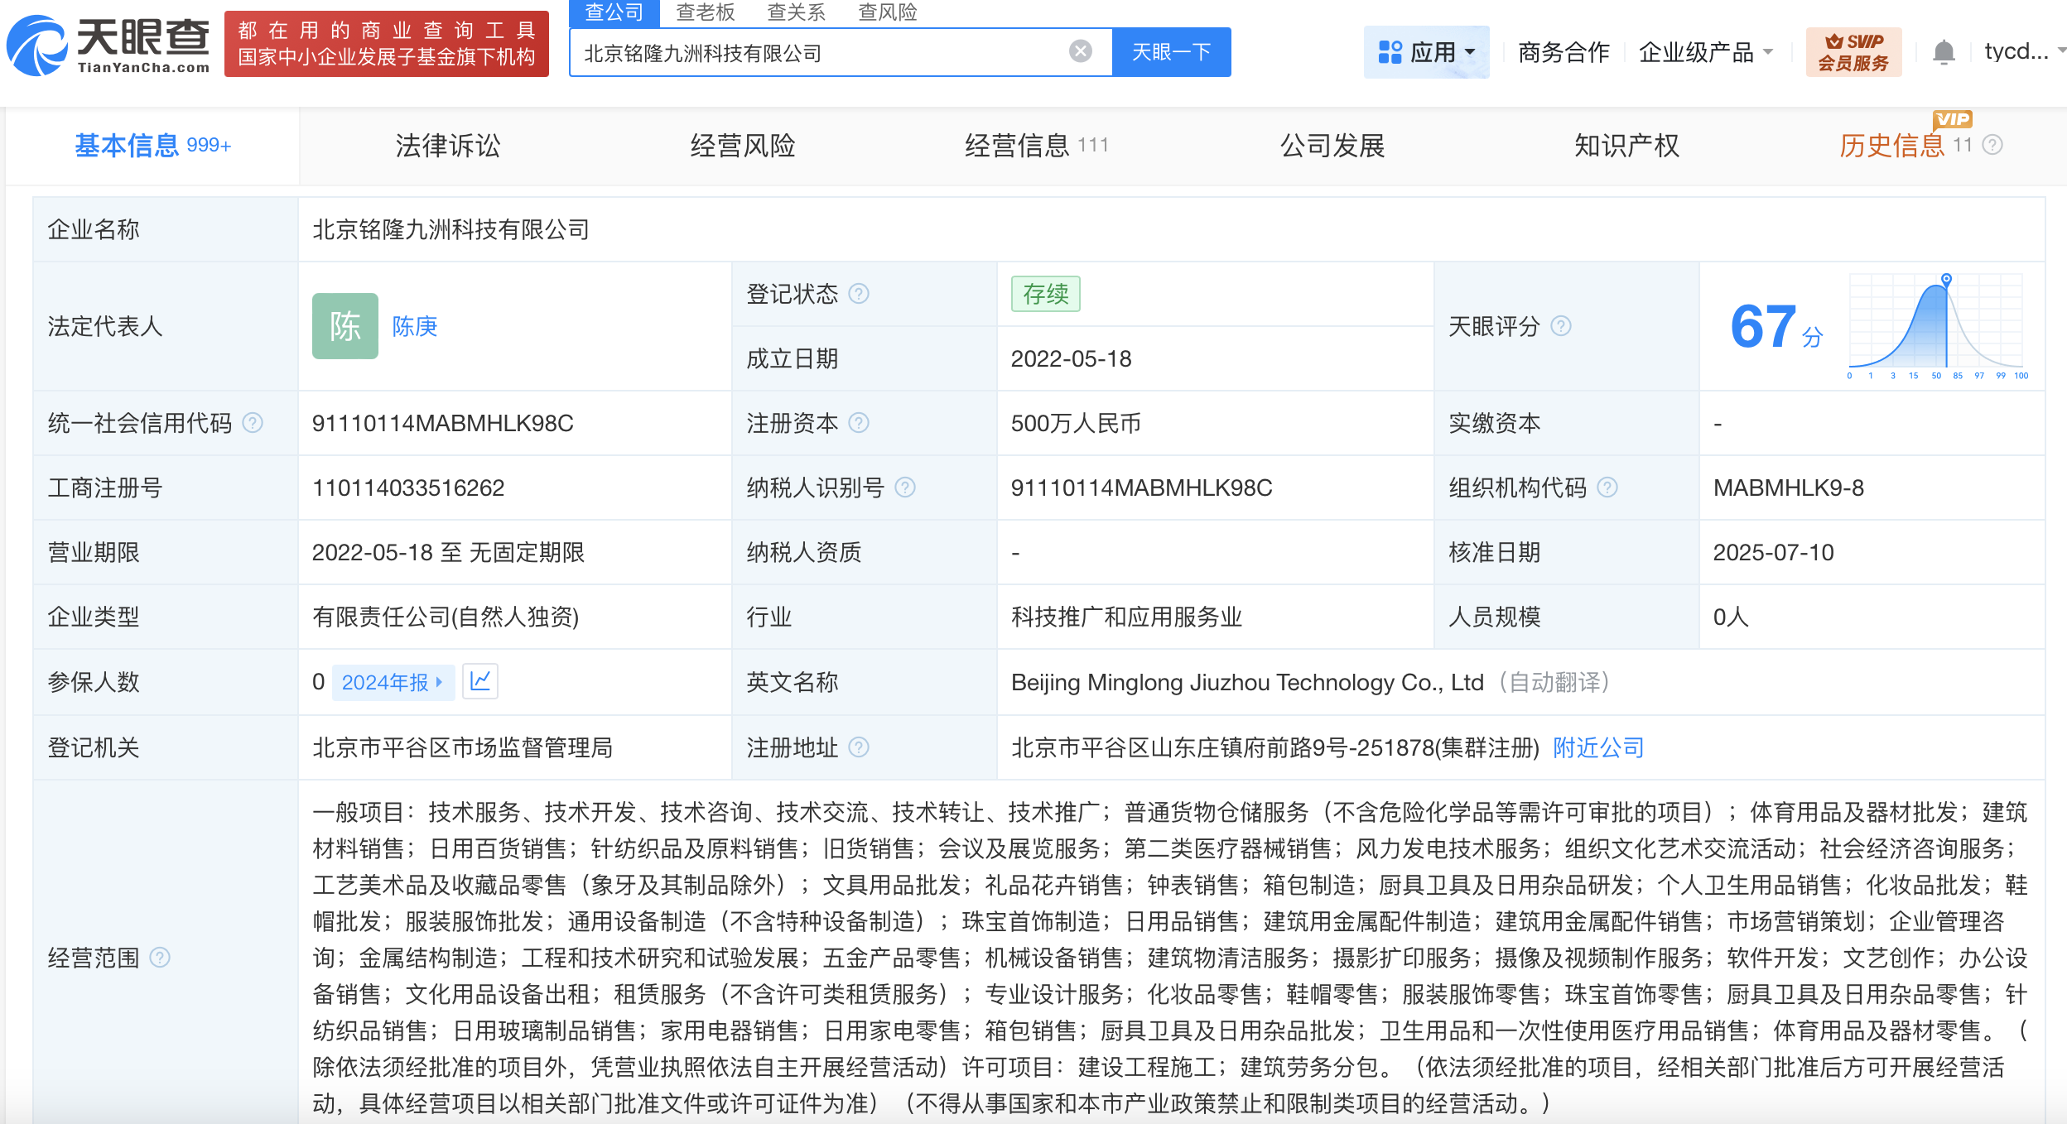Open legal representative 陈庚 link

coord(414,326)
